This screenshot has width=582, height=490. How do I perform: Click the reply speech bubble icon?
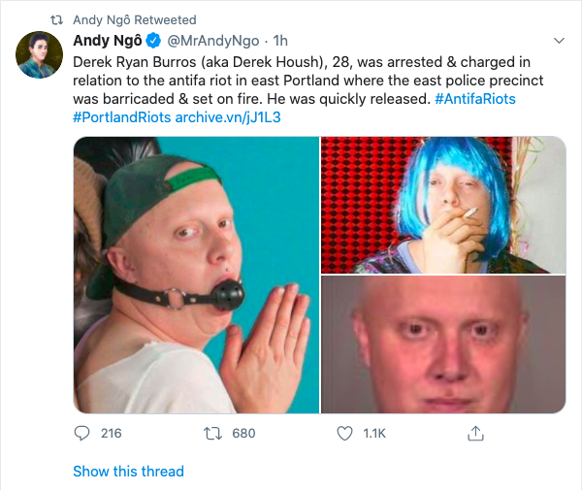[81, 433]
